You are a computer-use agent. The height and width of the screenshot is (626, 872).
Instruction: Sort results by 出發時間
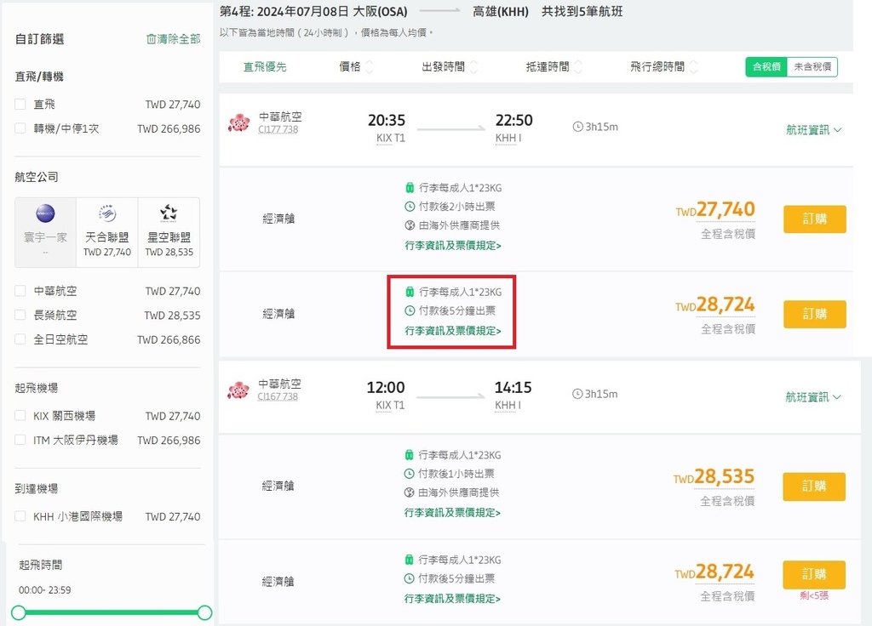450,66
